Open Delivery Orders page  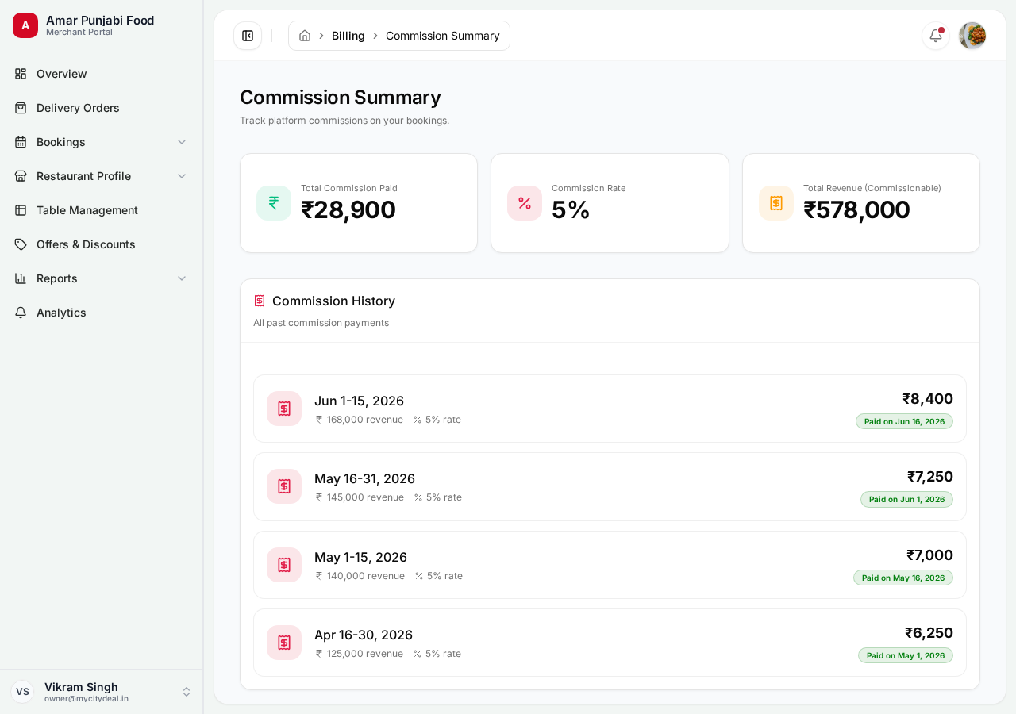pos(102,108)
